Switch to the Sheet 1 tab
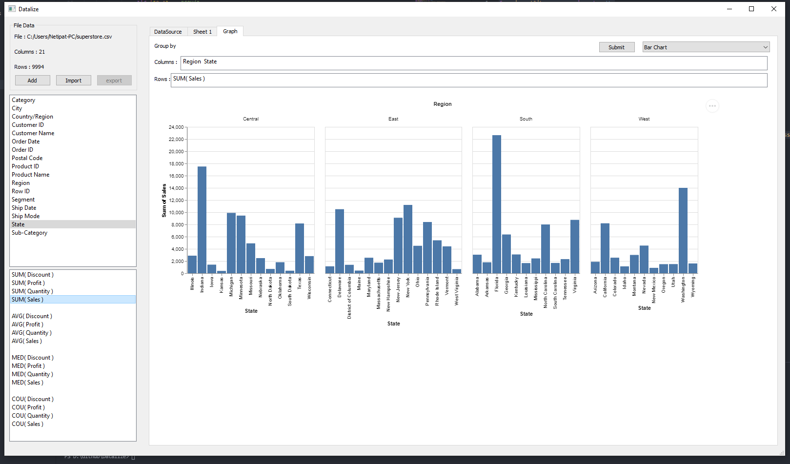 [202, 31]
